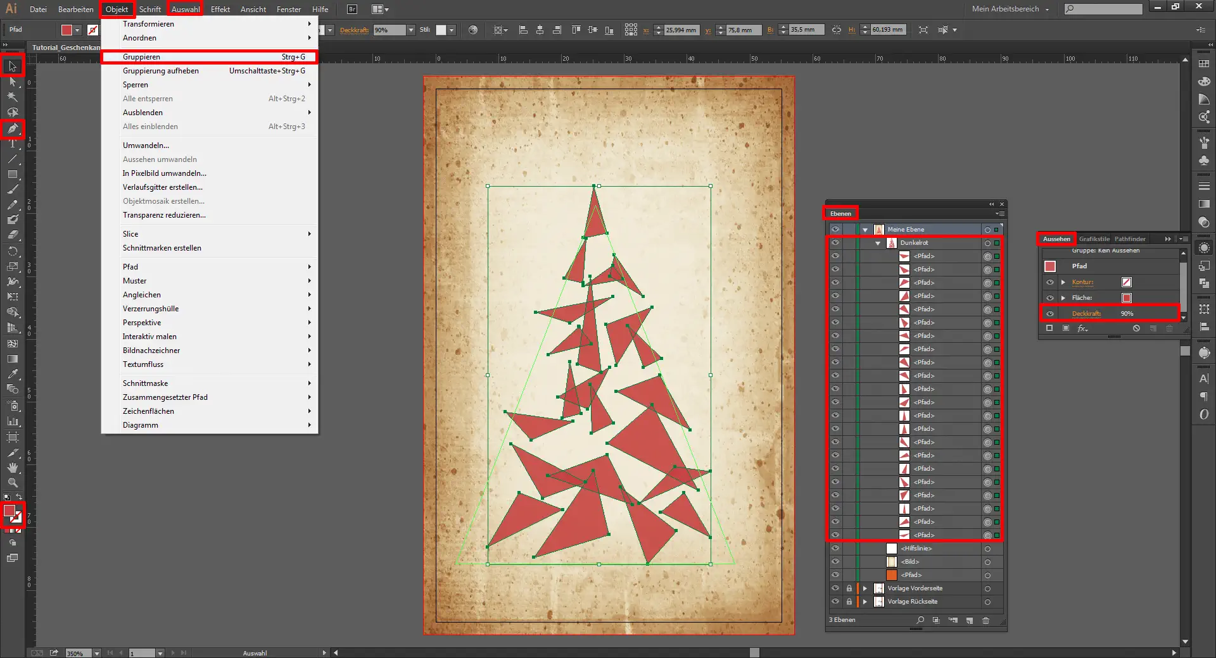The image size is (1216, 658).
Task: Select the Rectangle tool
Action: click(x=12, y=174)
